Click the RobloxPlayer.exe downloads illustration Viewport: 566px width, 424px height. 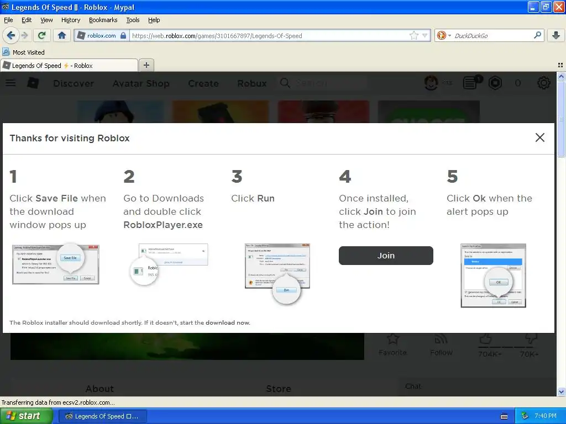(169, 264)
